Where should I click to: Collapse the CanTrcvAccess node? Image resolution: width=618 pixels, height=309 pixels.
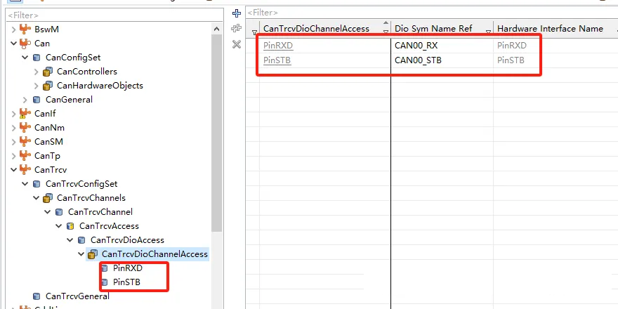[59, 226]
